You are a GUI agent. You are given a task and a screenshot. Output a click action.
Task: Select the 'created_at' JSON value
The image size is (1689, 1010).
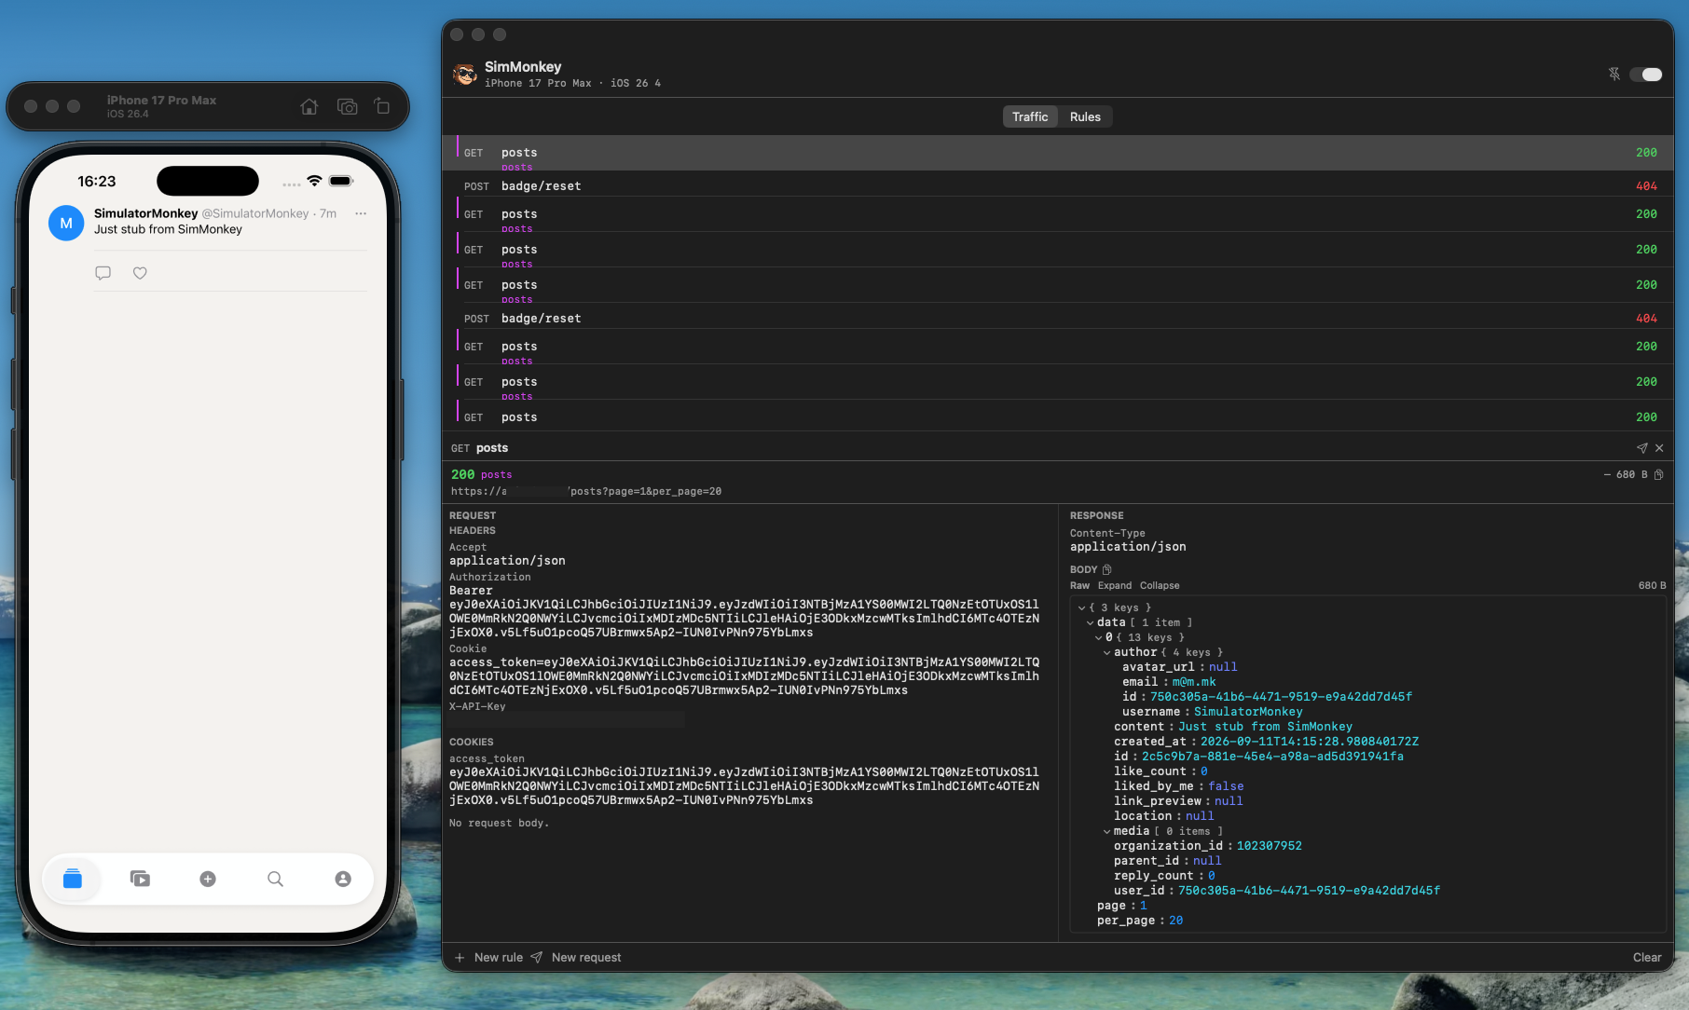pos(1310,742)
